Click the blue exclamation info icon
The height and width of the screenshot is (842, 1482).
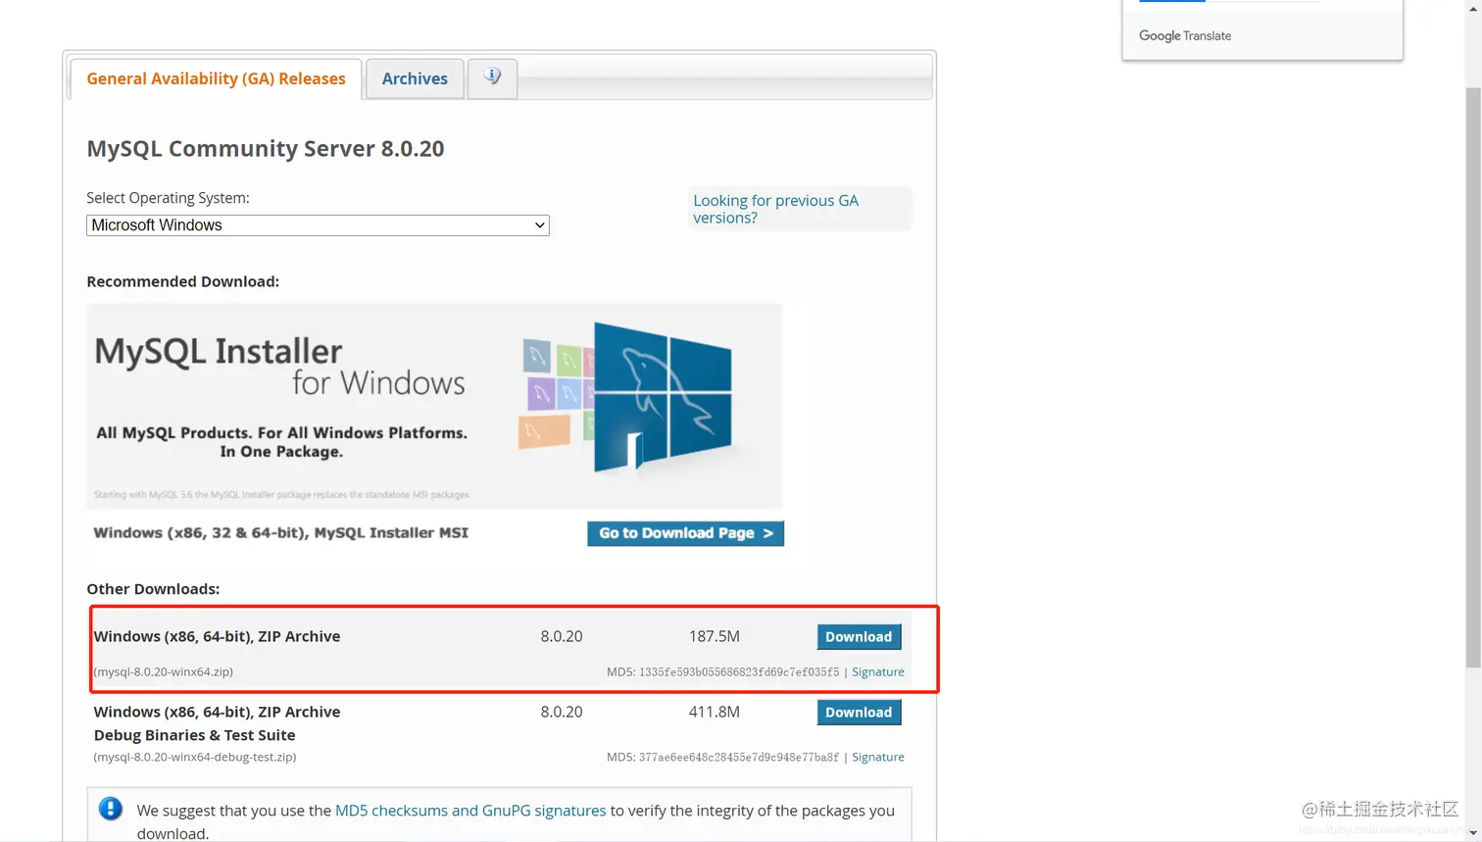tap(111, 809)
